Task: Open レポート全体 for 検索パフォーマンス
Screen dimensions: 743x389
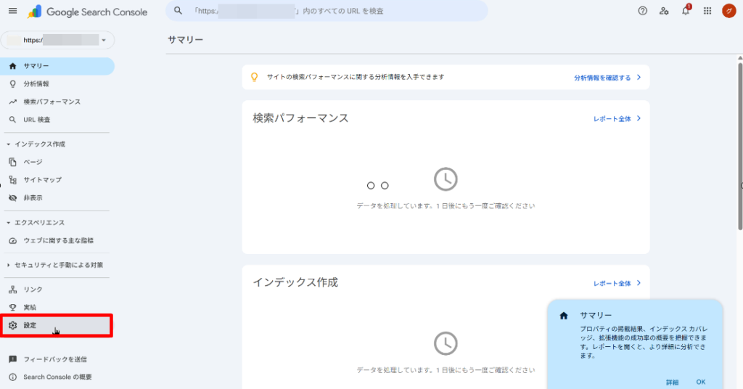Action: (612, 119)
